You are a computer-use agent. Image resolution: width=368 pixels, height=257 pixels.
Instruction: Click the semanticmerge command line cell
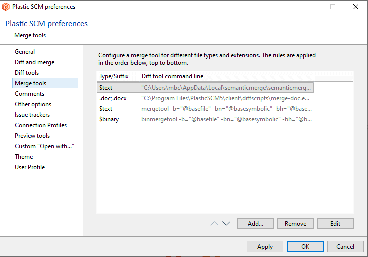(x=226, y=88)
